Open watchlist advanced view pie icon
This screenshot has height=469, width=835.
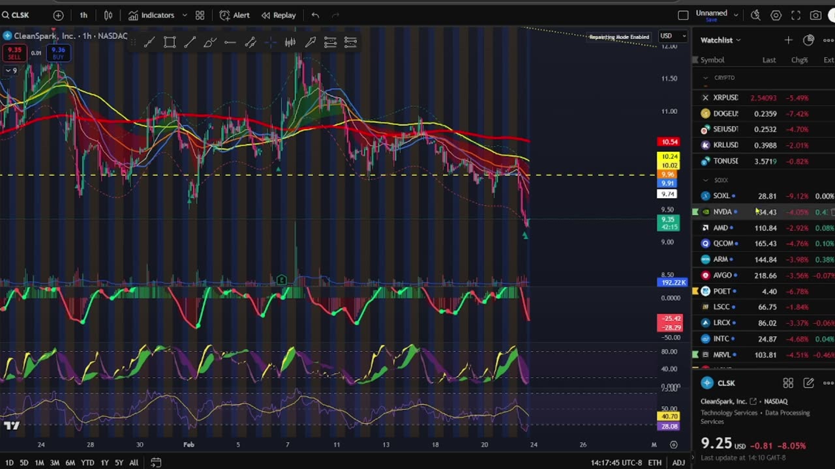tap(808, 40)
